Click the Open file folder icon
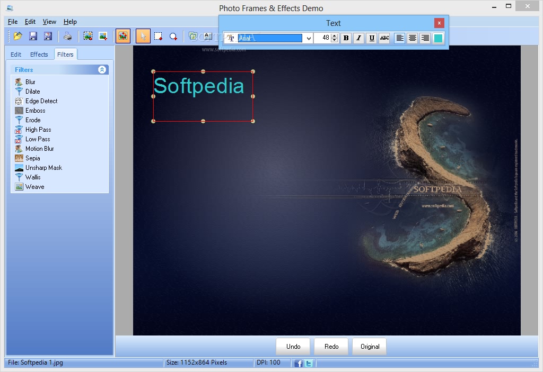Image resolution: width=543 pixels, height=372 pixels. click(17, 36)
